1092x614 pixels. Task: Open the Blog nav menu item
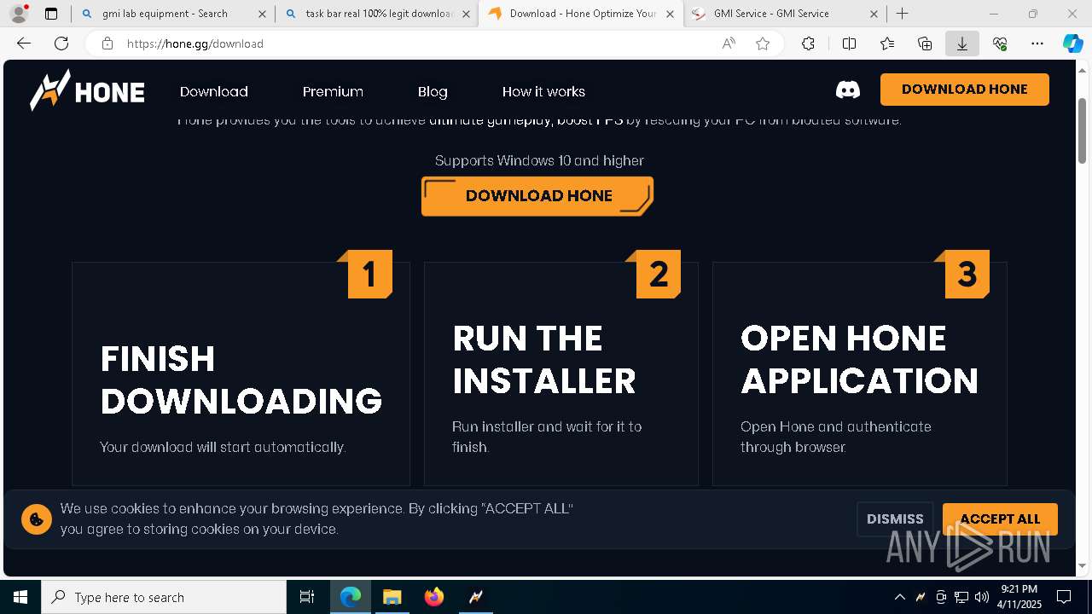433,91
